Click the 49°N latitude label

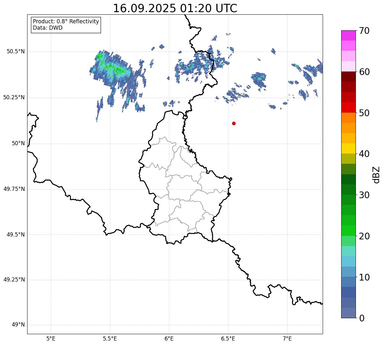click(x=18, y=325)
